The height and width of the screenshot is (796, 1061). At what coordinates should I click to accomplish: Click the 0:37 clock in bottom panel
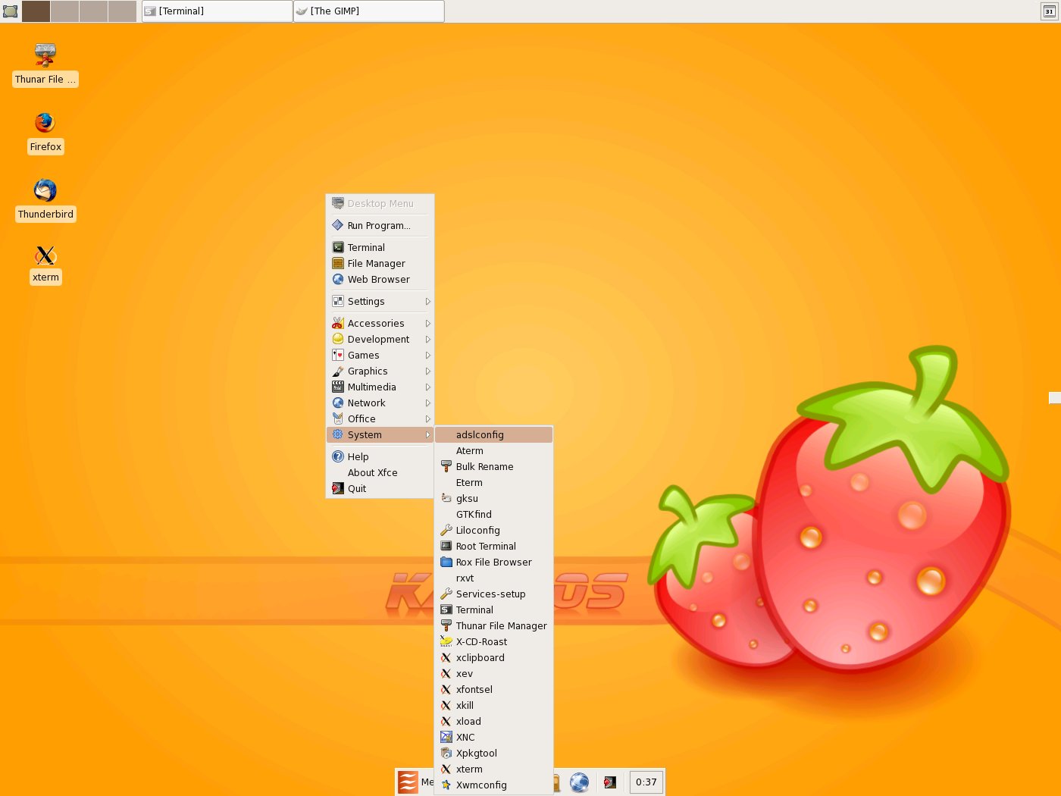pos(646,782)
